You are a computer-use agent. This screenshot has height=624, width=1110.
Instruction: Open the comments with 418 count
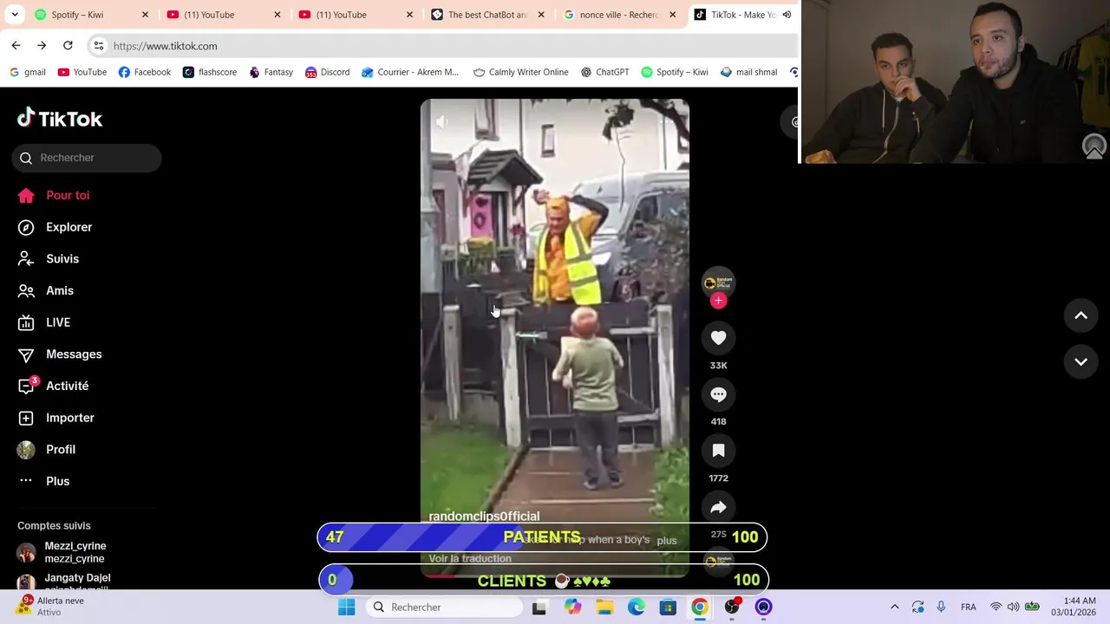pyautogui.click(x=718, y=394)
